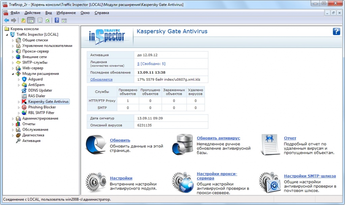Click the gears icon beside Настройки
Screen dimensions: 345x205
96,182
